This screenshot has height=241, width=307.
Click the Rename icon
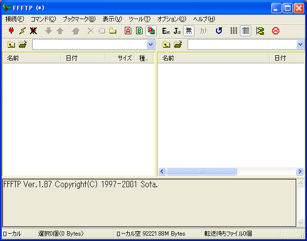(x=102, y=31)
